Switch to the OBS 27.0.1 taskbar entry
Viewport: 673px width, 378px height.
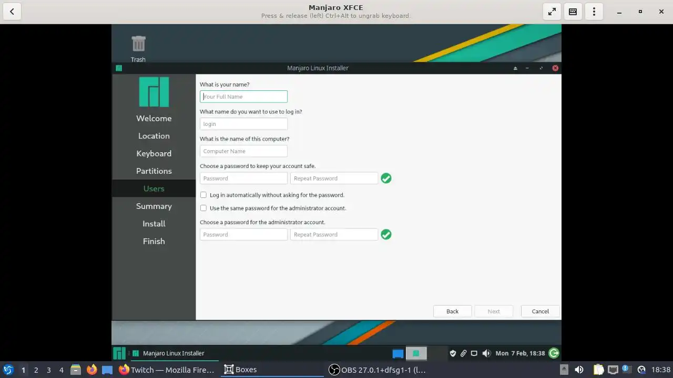(x=377, y=370)
